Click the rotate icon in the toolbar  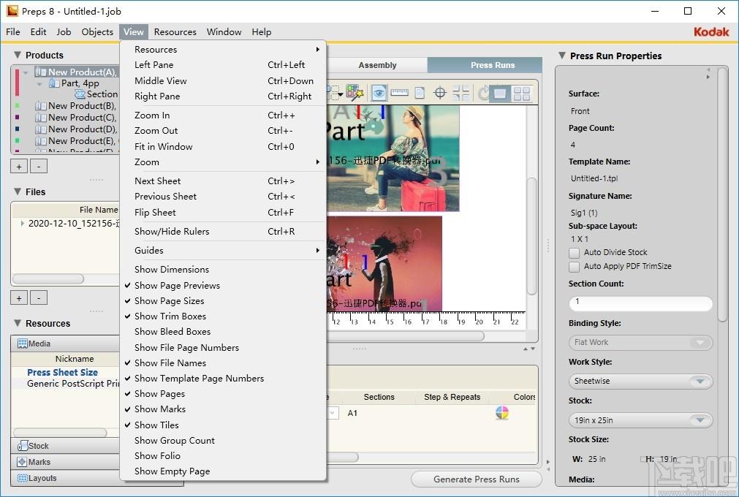pos(483,93)
